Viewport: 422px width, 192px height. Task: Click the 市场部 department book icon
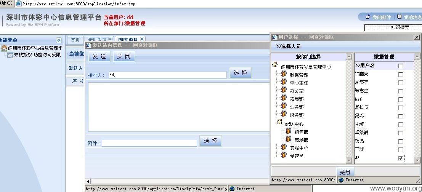pyautogui.click(x=288, y=139)
